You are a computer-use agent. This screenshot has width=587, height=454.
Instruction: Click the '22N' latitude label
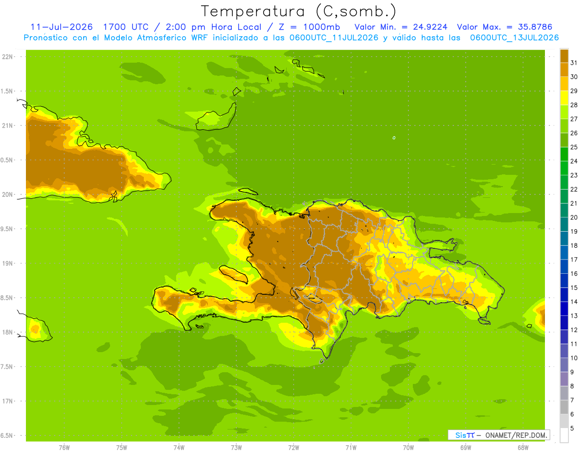point(8,57)
